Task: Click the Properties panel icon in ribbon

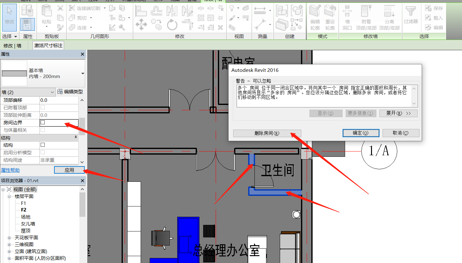Action: (28, 24)
